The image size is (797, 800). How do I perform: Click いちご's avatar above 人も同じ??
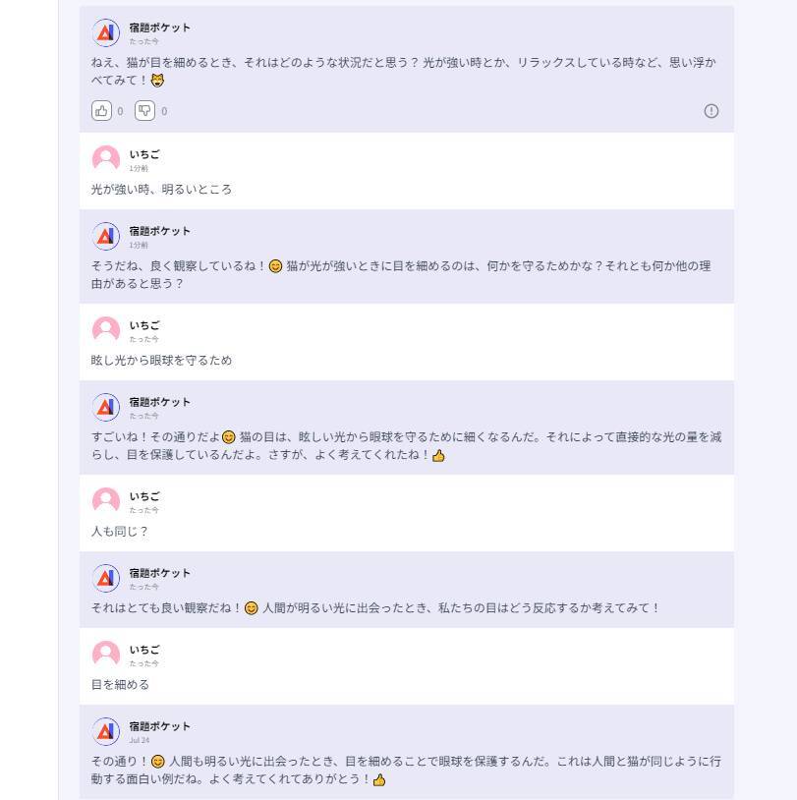click(x=105, y=501)
